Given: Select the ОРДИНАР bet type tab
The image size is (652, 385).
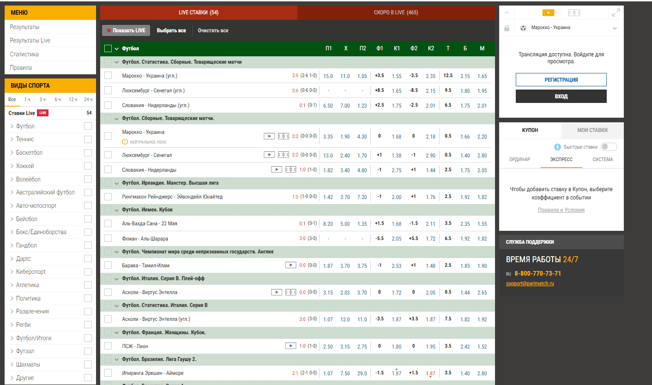Looking at the screenshot, I should (519, 159).
